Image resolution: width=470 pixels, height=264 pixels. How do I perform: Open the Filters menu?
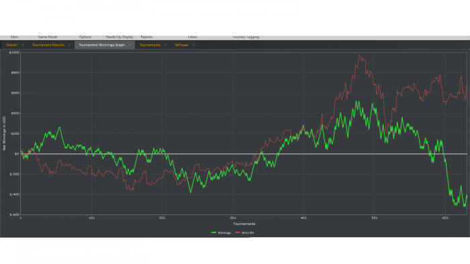tap(193, 37)
